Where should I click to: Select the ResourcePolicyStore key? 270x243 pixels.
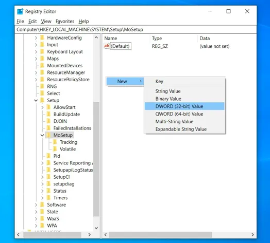tap(68, 80)
